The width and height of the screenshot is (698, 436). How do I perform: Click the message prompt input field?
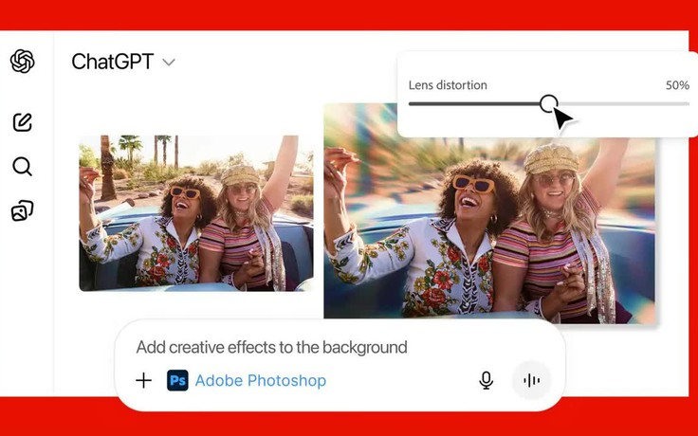click(271, 347)
